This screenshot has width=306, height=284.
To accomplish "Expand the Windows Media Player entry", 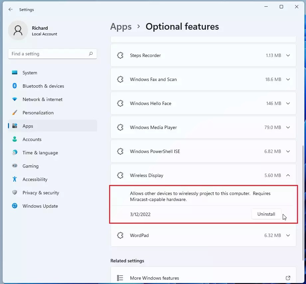I will tap(288, 127).
